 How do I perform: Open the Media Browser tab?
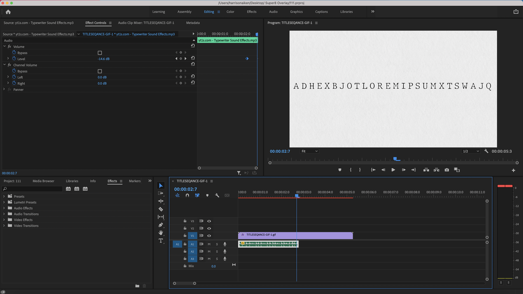[43, 181]
